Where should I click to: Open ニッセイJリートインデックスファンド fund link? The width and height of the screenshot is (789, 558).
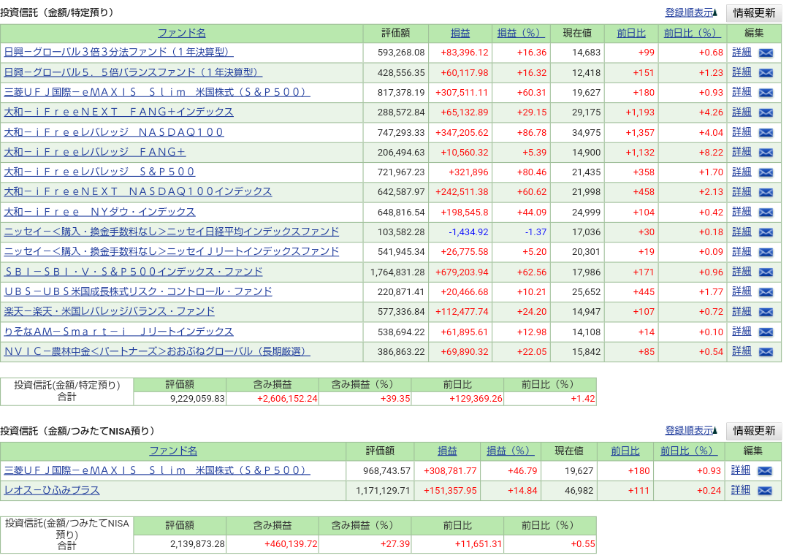tap(172, 251)
